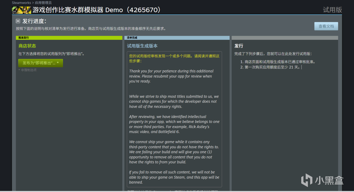This screenshot has width=354, height=192.
Task: Click the paragraph mentioning Rick Astley's music video
Action: pyautogui.click(x=174, y=124)
